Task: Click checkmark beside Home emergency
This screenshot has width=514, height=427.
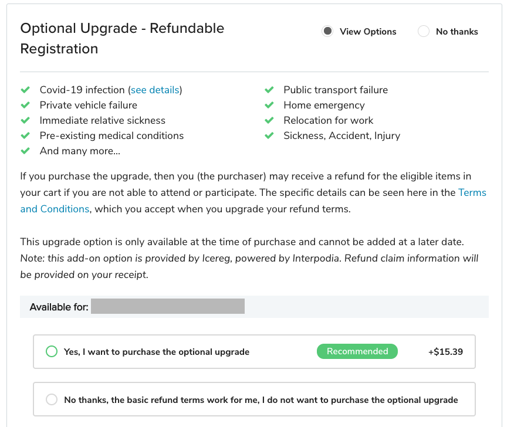Action: [x=269, y=105]
